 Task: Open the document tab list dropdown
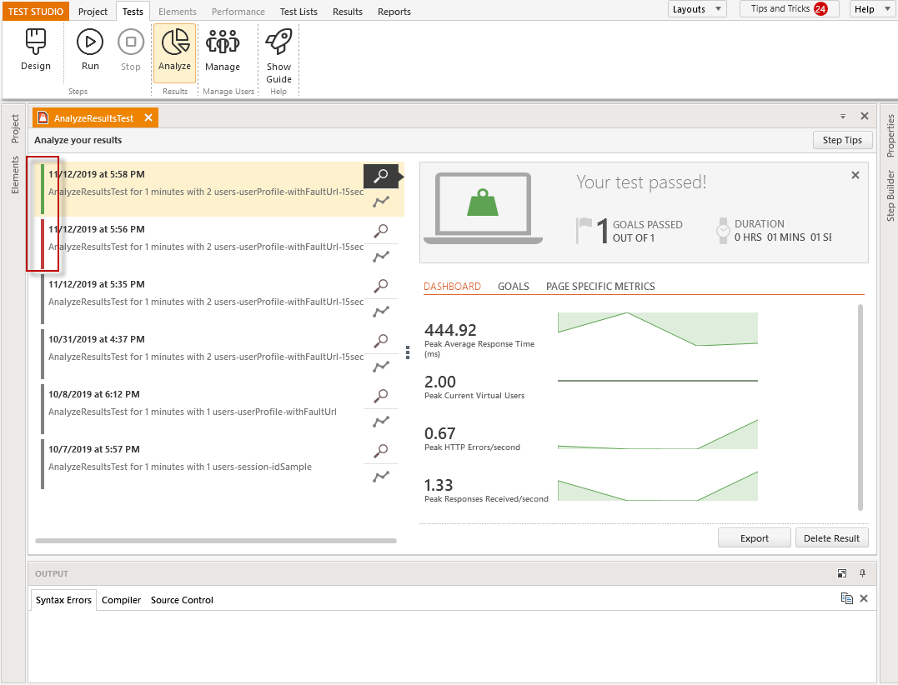[842, 116]
